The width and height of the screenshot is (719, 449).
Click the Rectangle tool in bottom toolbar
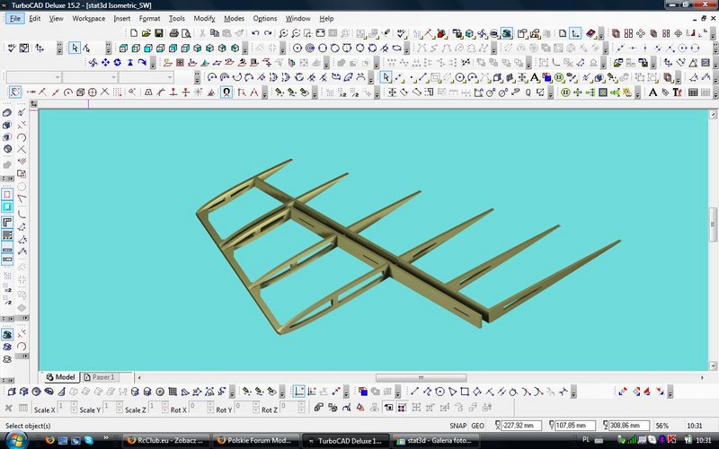[465, 392]
